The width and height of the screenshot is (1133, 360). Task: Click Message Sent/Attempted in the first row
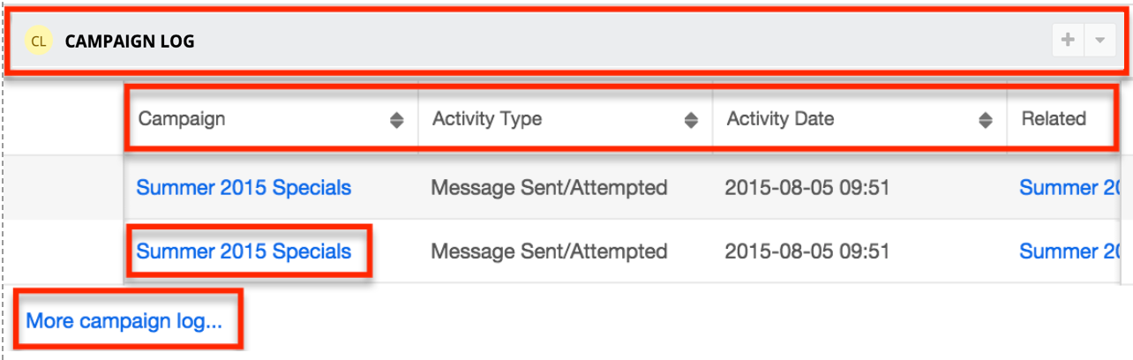(x=549, y=187)
